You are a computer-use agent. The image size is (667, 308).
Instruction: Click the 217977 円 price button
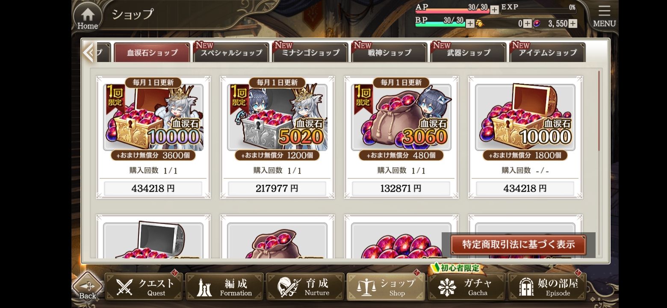pyautogui.click(x=277, y=188)
